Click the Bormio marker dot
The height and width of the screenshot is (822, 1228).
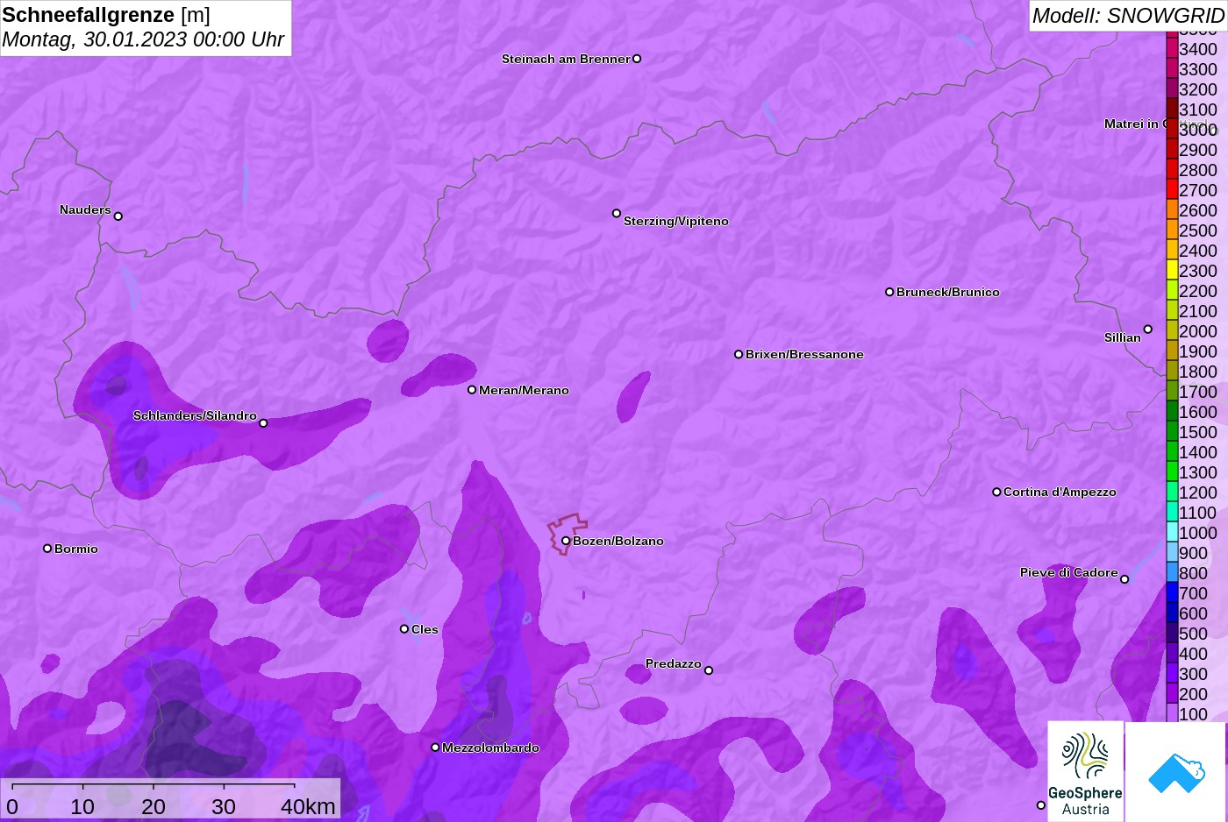[x=47, y=549]
